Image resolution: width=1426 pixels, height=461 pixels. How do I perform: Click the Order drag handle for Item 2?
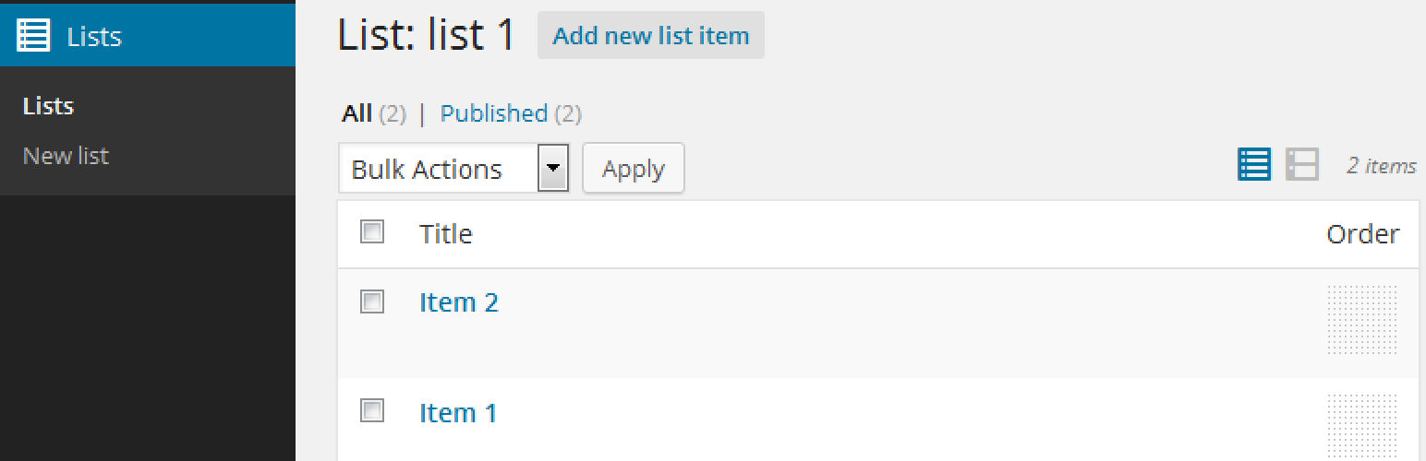pyautogui.click(x=1362, y=320)
